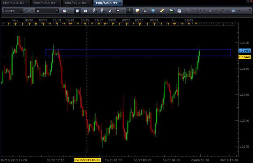Expand the trend line dropdown arrow
This screenshot has height=163, width=253.
click(x=227, y=11)
